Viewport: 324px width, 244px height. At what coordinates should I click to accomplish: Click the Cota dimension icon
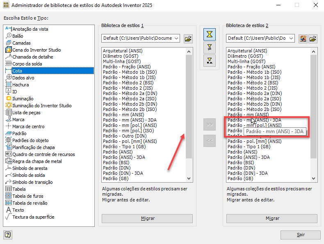pyautogui.click(x=9, y=71)
